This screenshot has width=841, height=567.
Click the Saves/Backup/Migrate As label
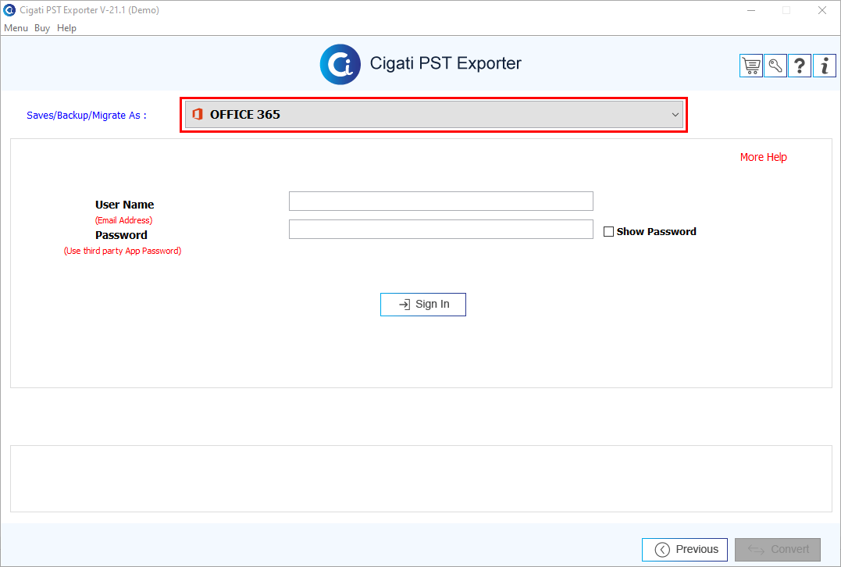[87, 116]
